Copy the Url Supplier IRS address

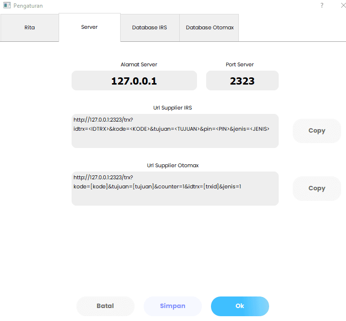(x=317, y=131)
